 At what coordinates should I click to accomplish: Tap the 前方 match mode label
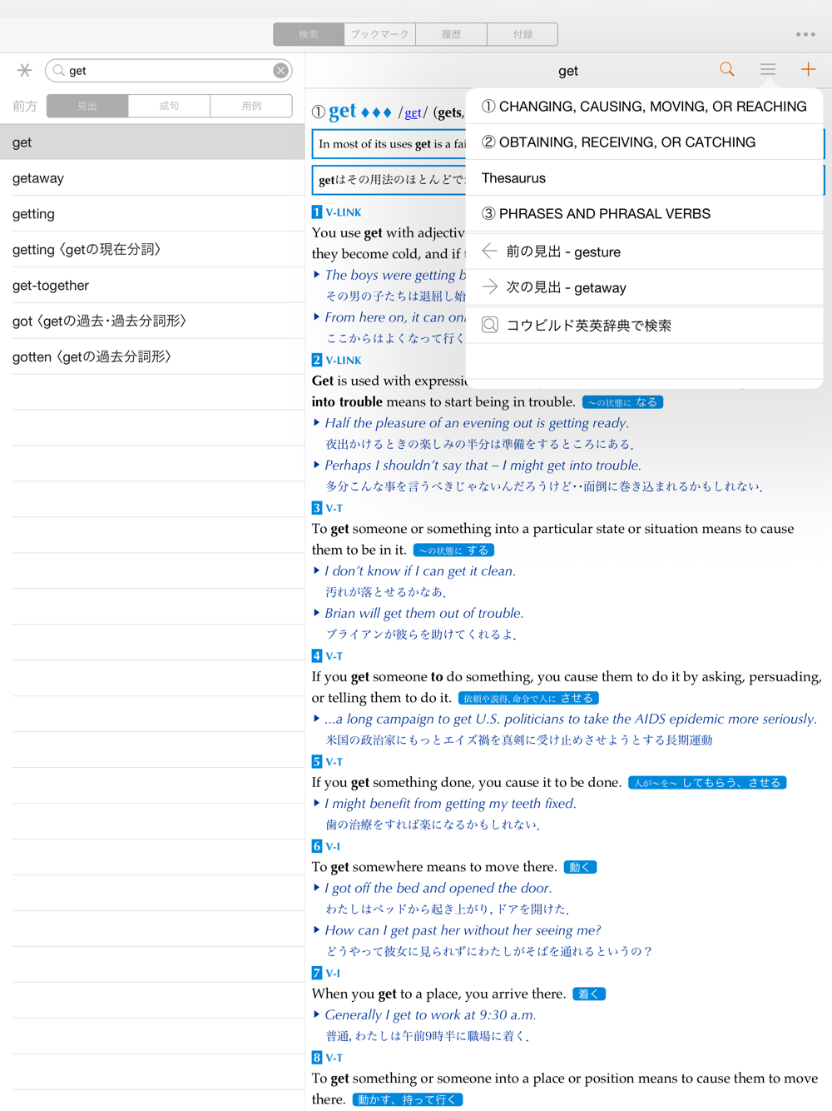[x=25, y=106]
